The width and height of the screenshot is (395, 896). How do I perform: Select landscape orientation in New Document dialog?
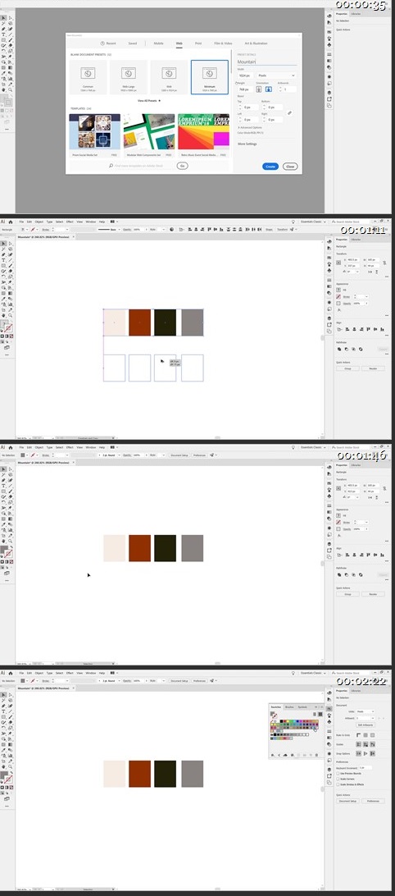(x=268, y=89)
